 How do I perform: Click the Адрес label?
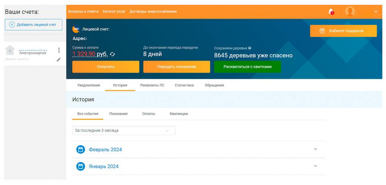coord(80,39)
